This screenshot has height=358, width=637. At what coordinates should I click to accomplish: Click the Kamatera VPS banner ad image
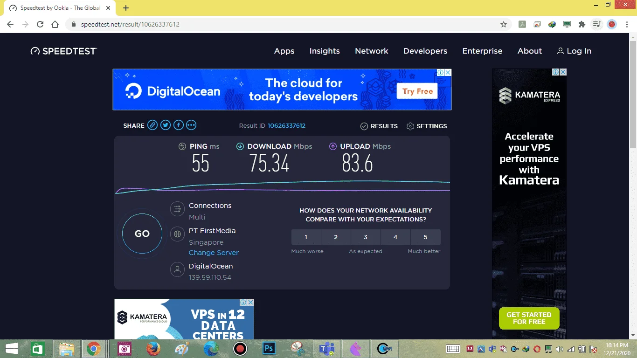(184, 319)
